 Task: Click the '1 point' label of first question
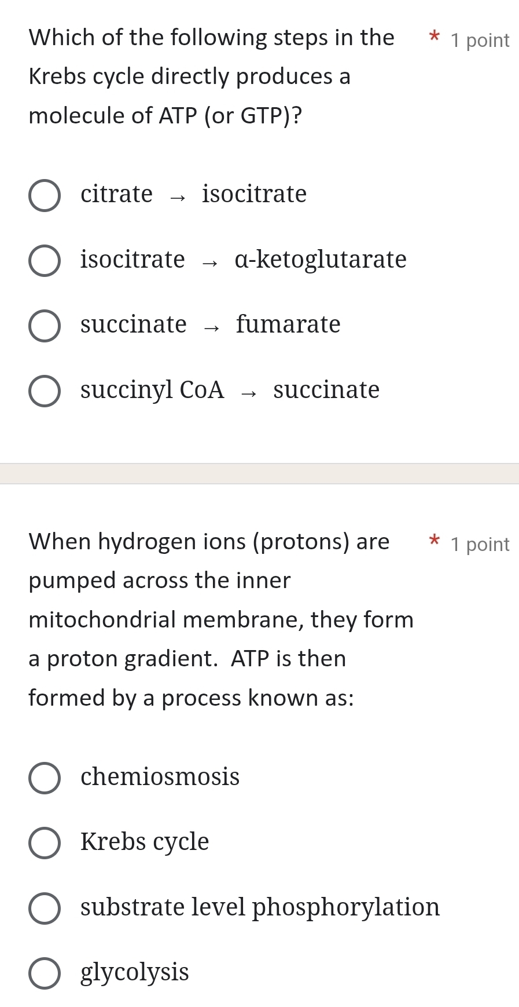click(x=480, y=41)
